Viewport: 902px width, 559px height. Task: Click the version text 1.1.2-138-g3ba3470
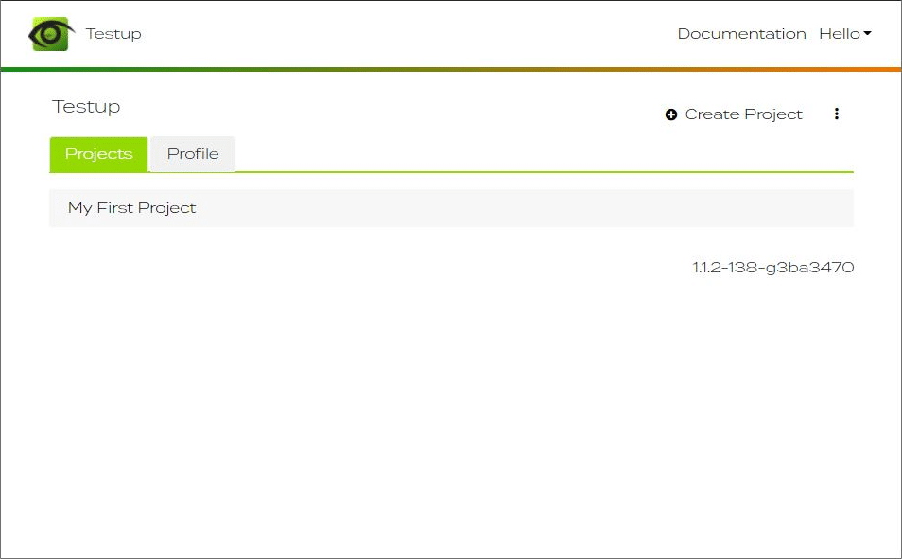(773, 268)
